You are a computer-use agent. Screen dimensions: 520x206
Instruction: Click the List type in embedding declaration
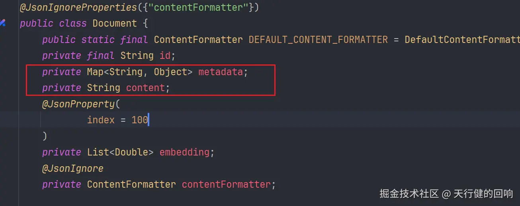[x=98, y=152]
